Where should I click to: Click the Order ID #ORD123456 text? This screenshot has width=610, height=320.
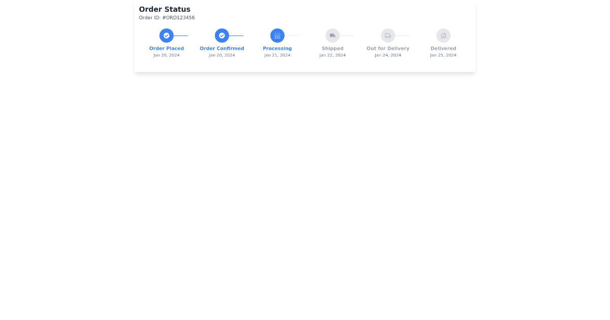[167, 18]
